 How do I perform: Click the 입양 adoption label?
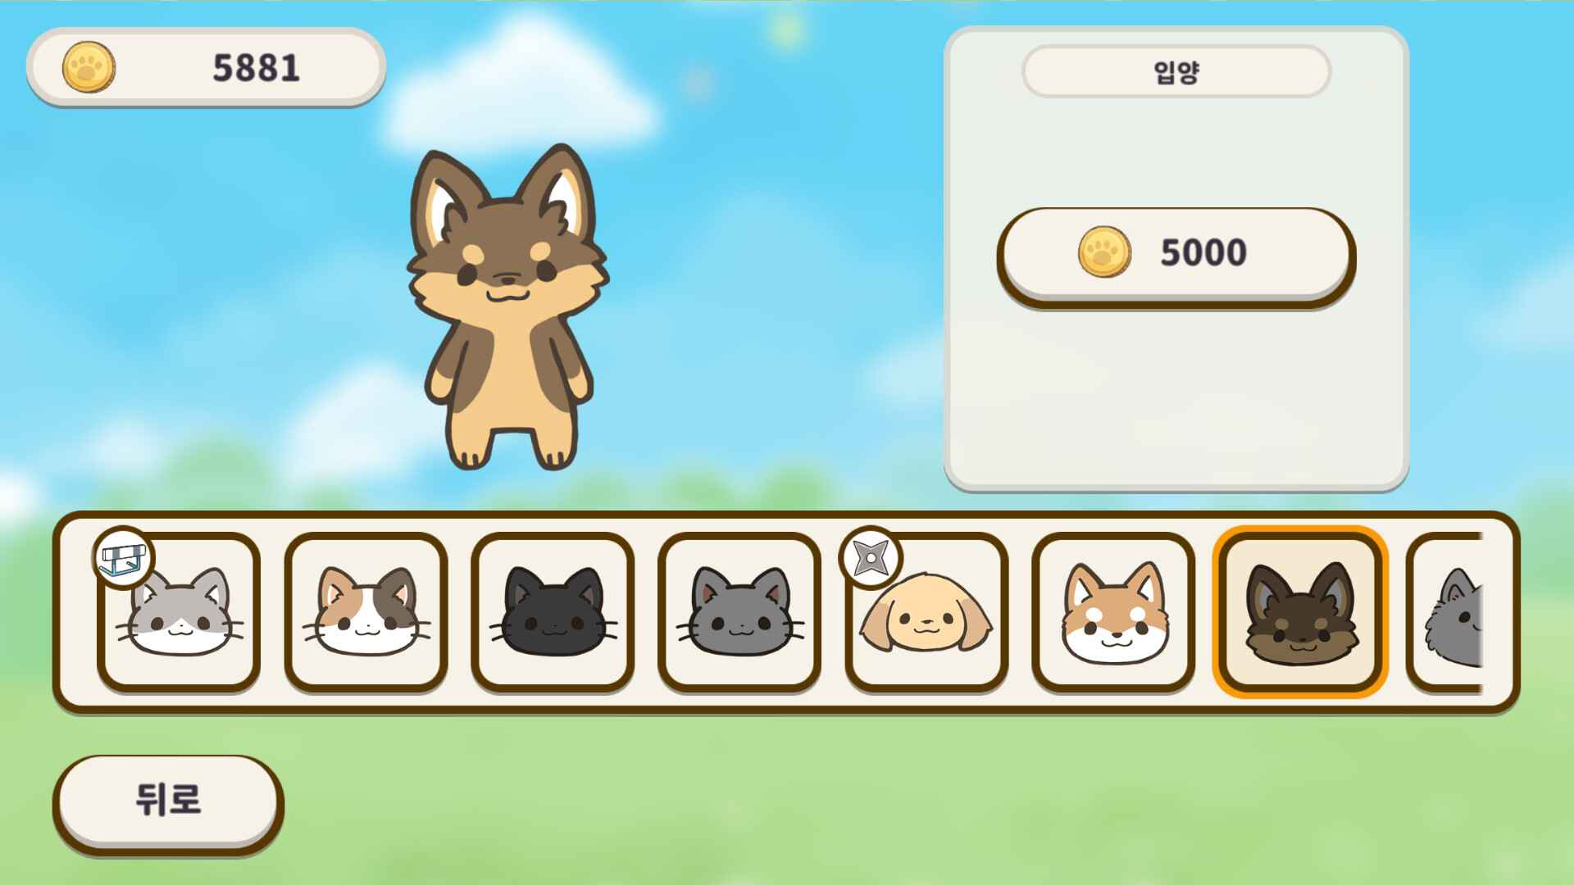(x=1176, y=71)
